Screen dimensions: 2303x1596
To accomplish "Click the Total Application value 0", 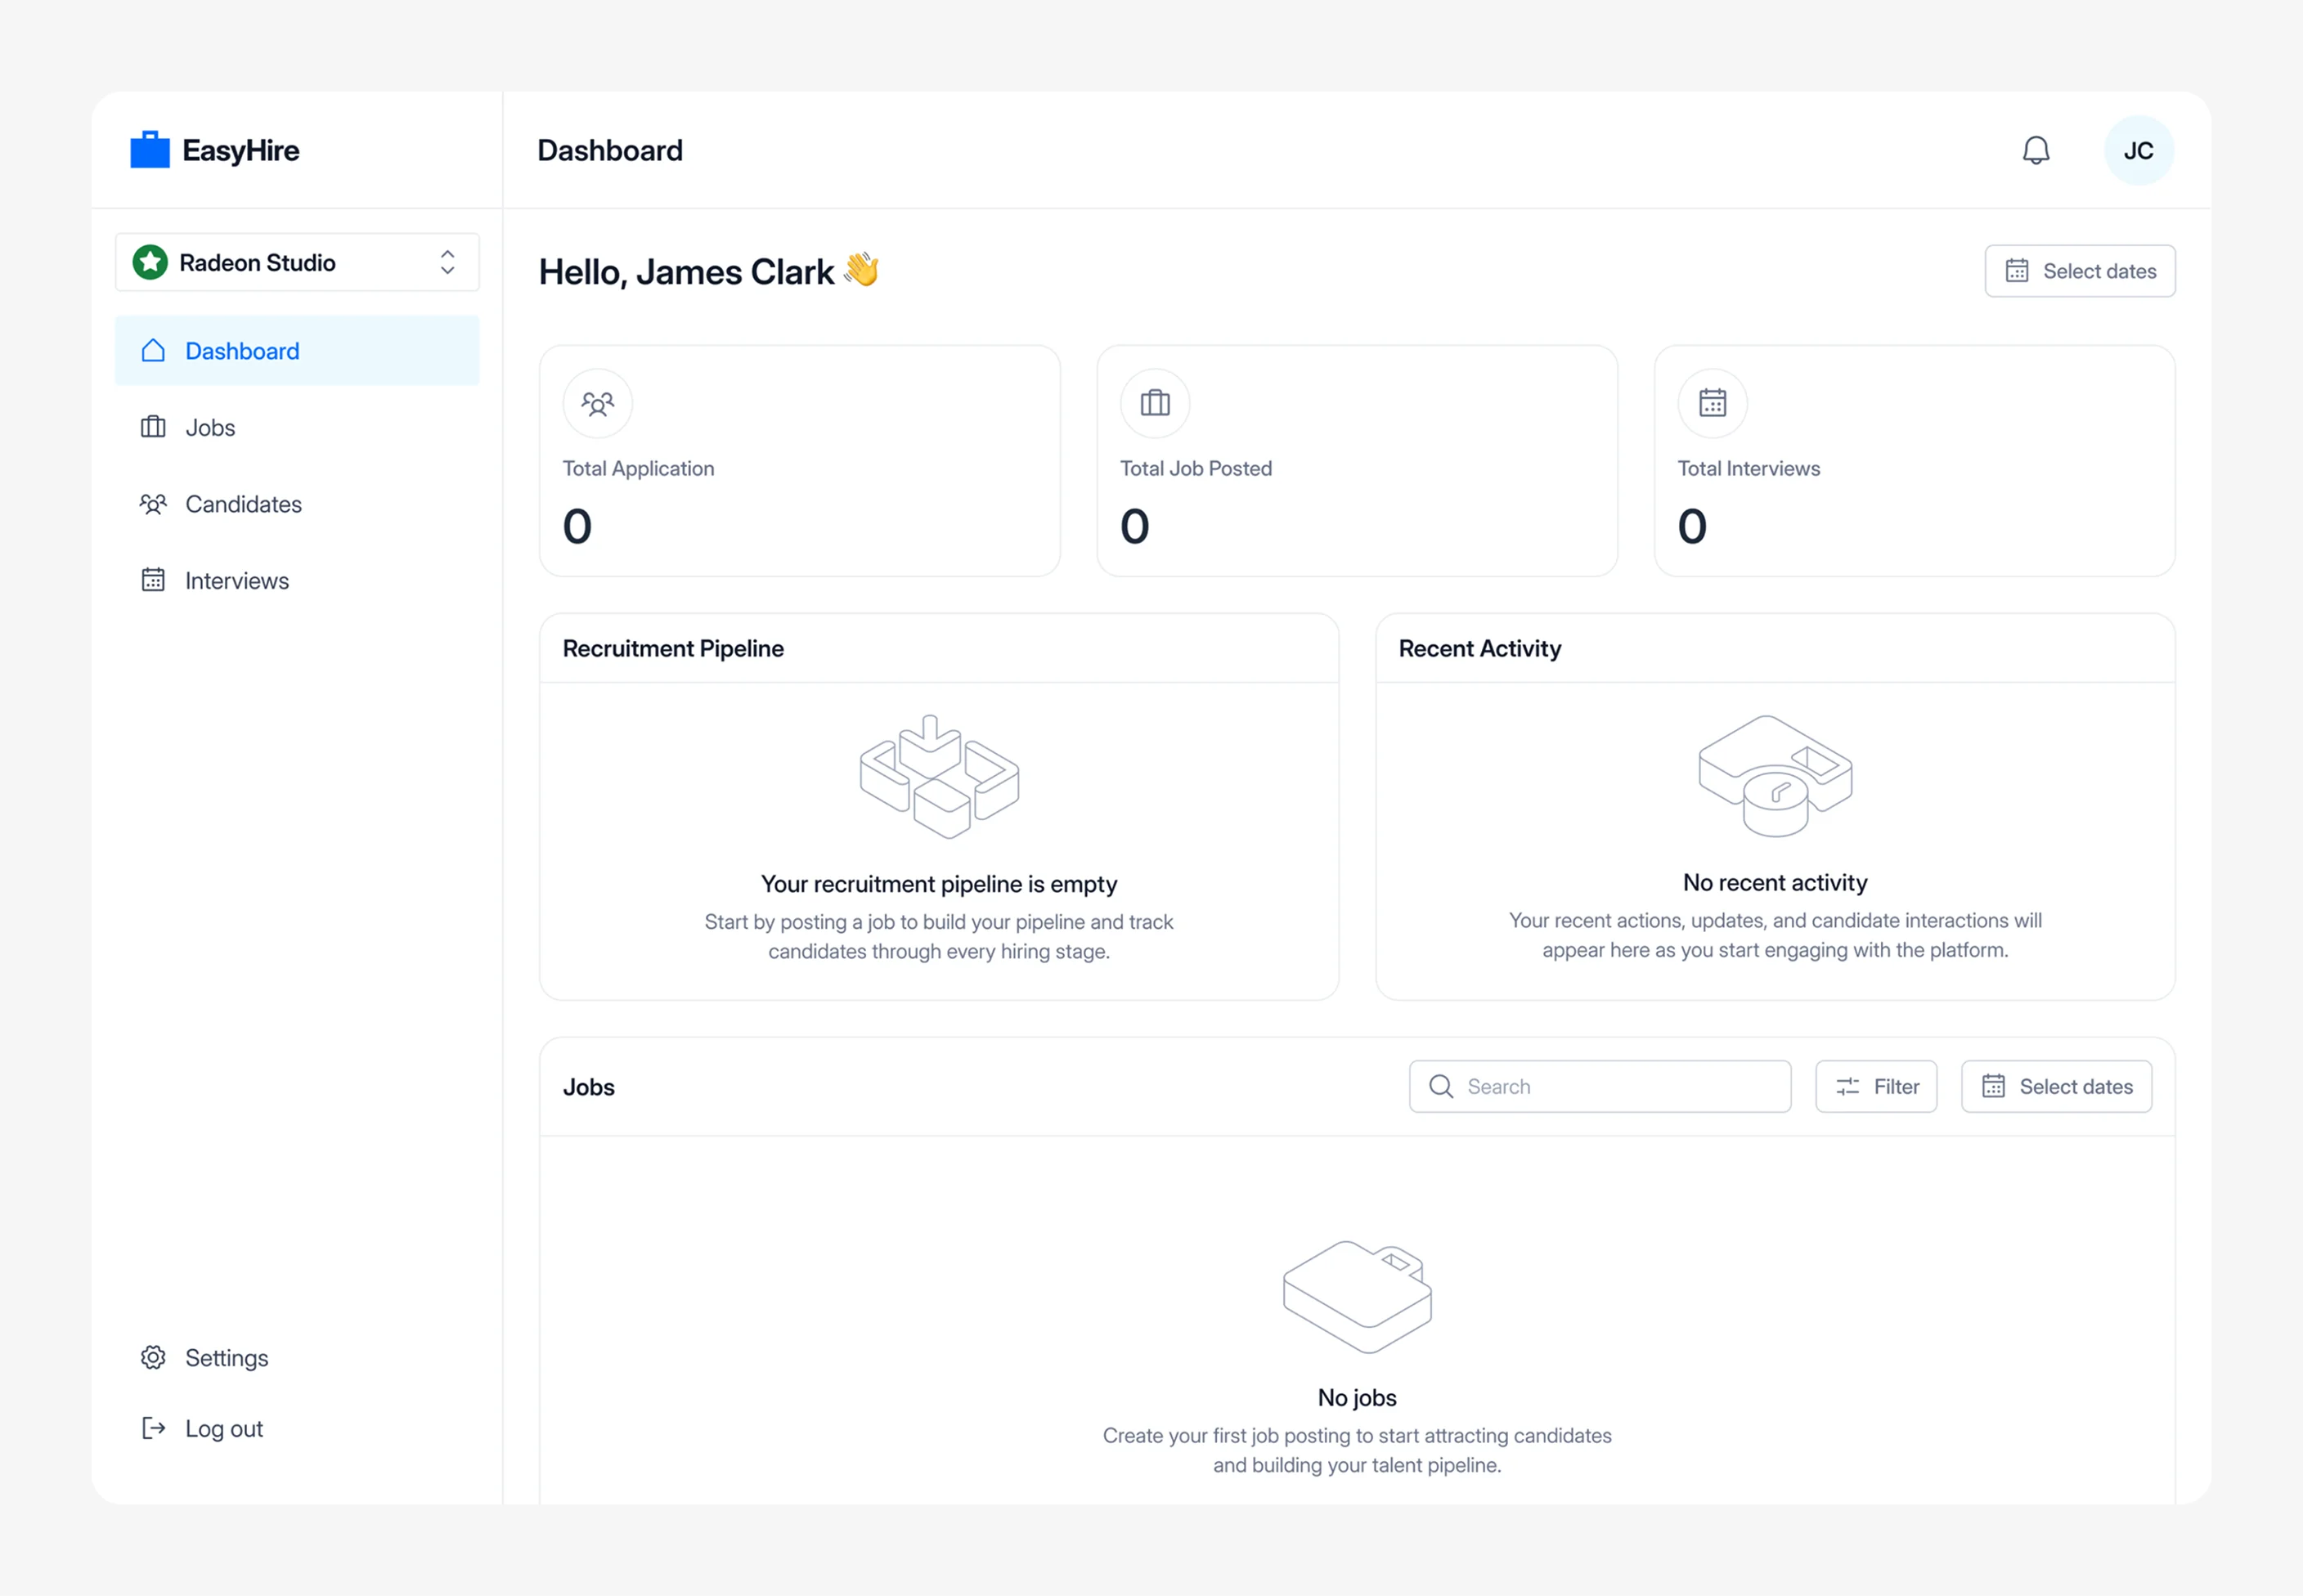I will coord(578,526).
